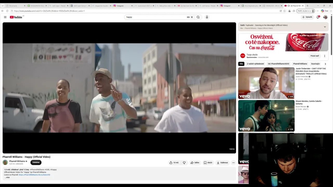Reload the page with the refresh icon
The height and width of the screenshot is (187, 333).
point(7,11)
